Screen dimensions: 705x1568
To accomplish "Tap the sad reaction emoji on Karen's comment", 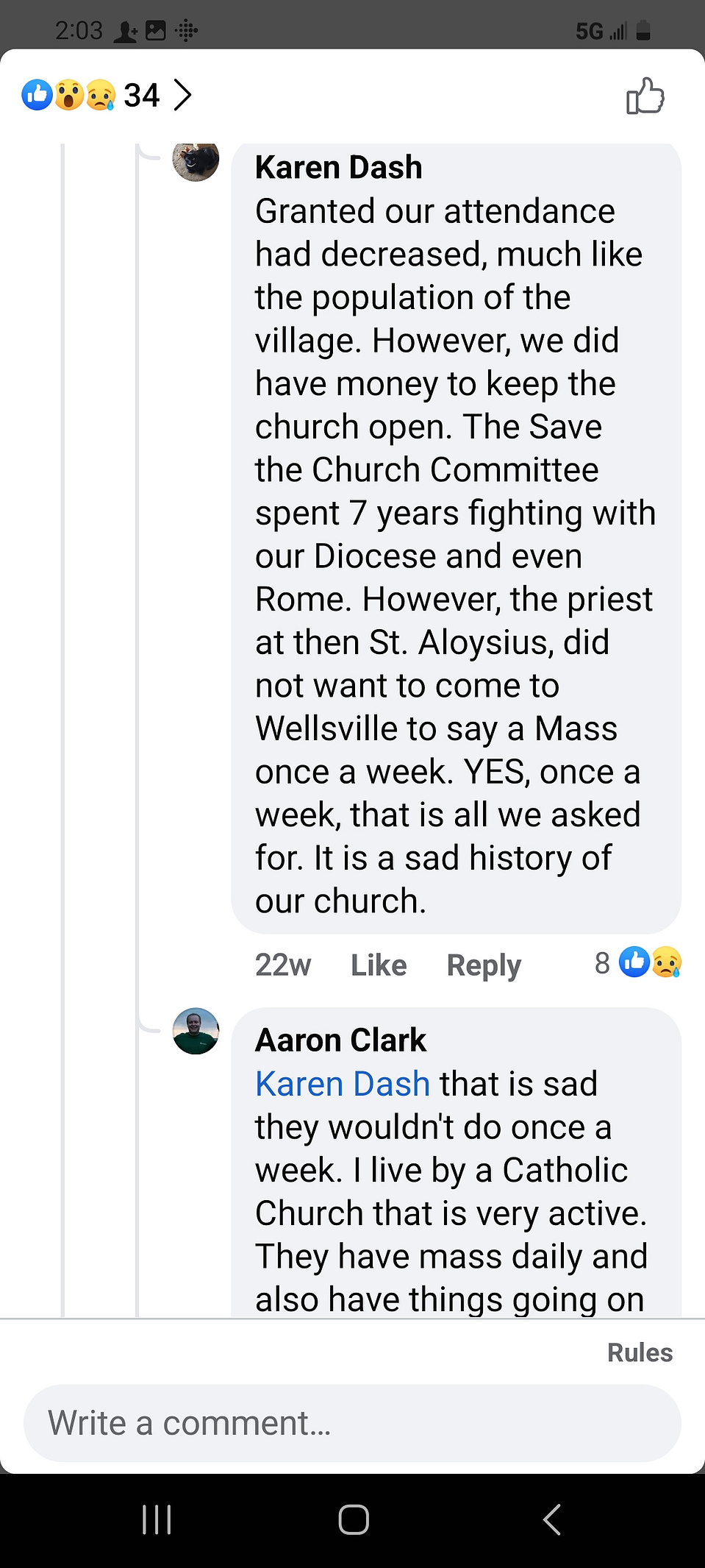I will tap(667, 962).
